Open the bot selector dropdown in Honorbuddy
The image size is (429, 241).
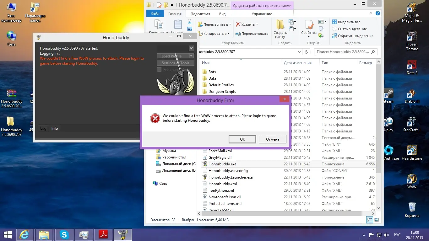(191, 48)
